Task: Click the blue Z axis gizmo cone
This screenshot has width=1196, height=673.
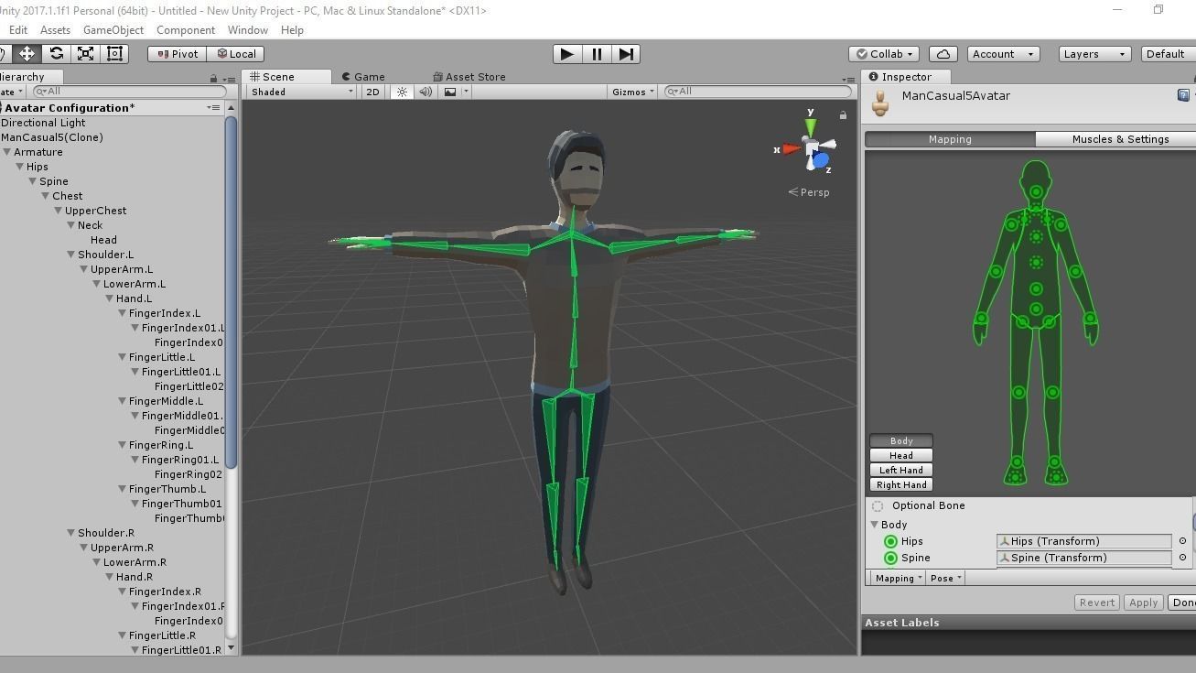Action: (x=820, y=162)
